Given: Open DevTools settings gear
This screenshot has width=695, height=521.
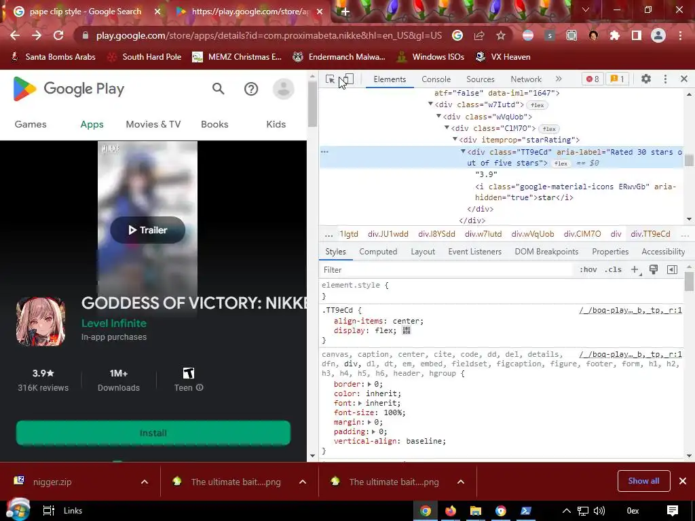Looking at the screenshot, I should 646,79.
